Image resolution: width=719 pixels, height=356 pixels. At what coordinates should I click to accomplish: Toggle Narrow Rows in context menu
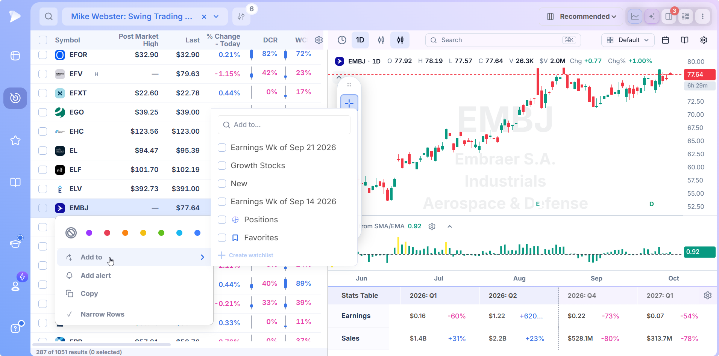[x=134, y=314]
